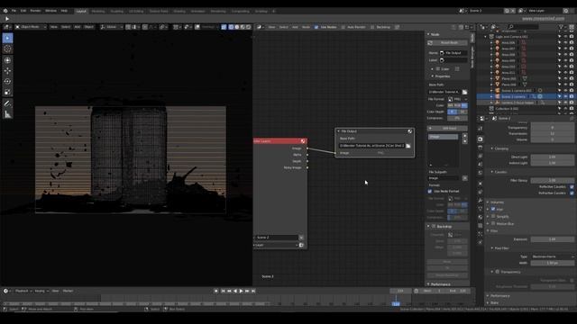Toggle Reflective Caustics checkbox
The height and width of the screenshot is (324, 577).
click(572, 187)
